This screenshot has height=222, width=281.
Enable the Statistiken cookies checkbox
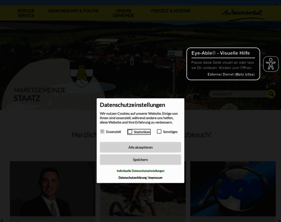tap(130, 132)
